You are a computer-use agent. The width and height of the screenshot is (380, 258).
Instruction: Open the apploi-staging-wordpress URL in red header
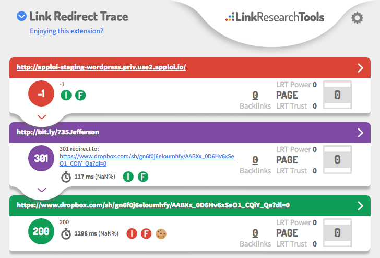point(101,67)
